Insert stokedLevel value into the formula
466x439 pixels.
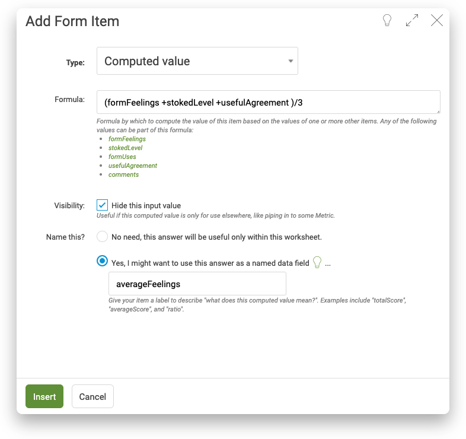coord(125,148)
